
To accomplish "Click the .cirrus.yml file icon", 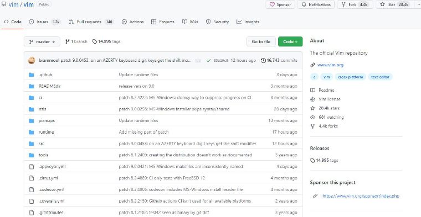I will (32, 178).
